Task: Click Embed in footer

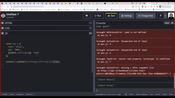Action: (158, 94)
